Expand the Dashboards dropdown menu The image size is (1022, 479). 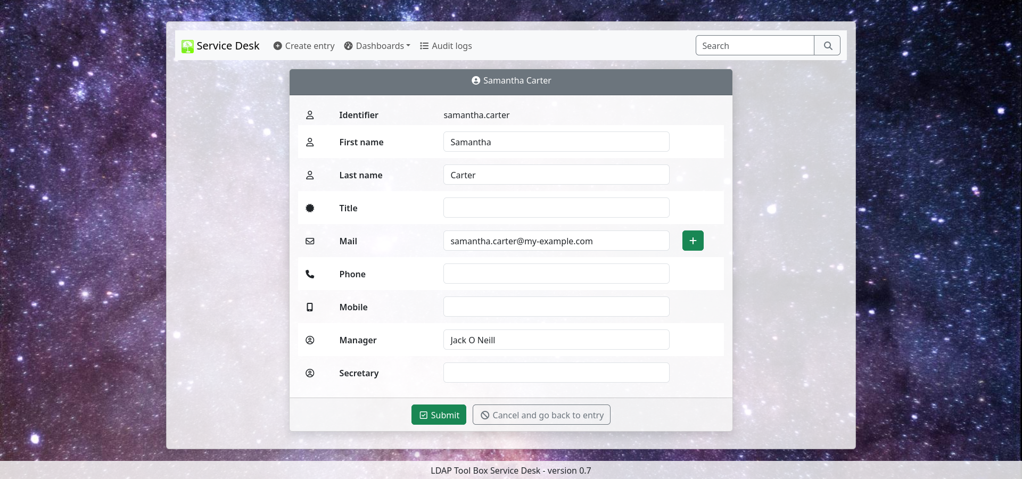click(377, 46)
